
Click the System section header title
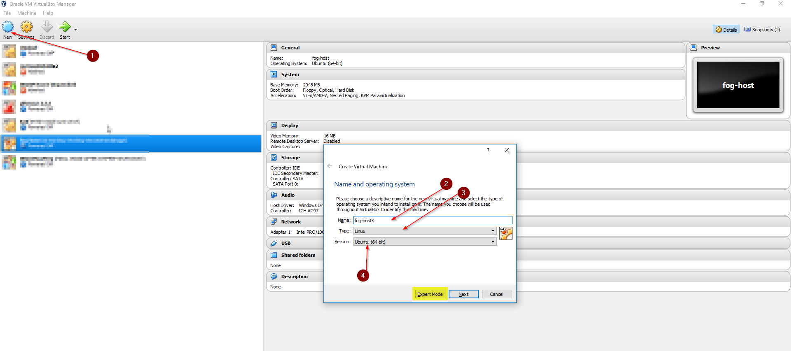click(x=290, y=74)
